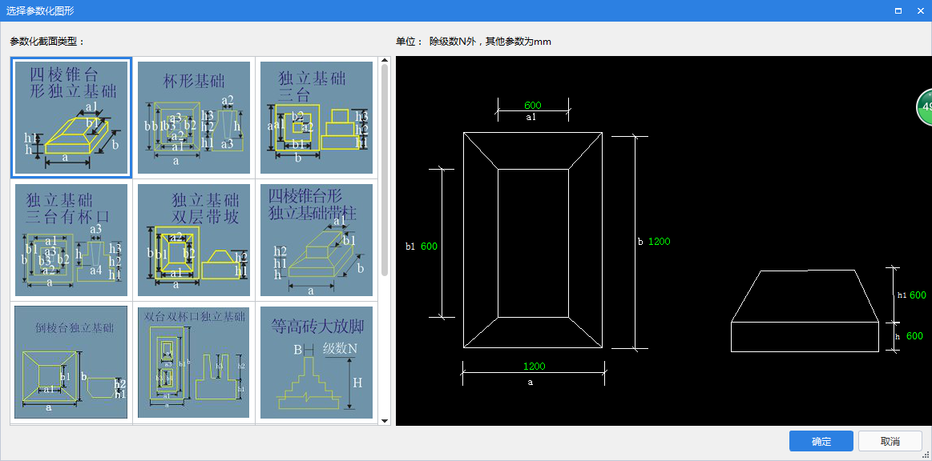Select 独立基础三台有杯口 shape
Viewport: 932px width, 461px height.
coord(71,239)
